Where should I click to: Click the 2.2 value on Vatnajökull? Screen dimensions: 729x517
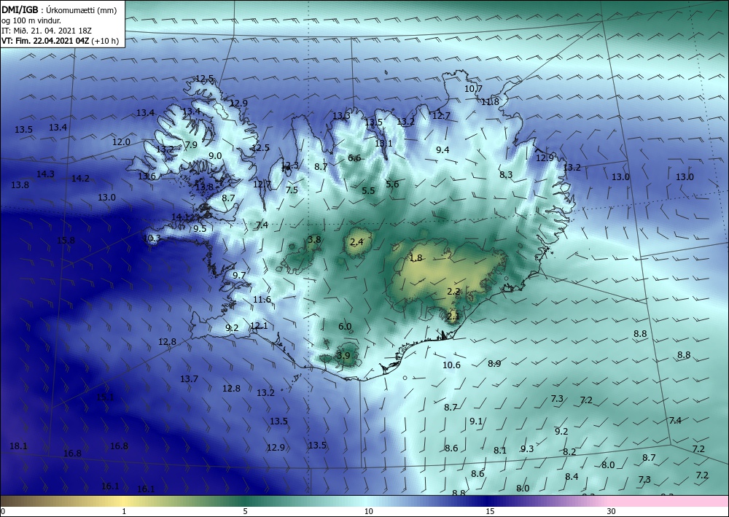pos(453,292)
